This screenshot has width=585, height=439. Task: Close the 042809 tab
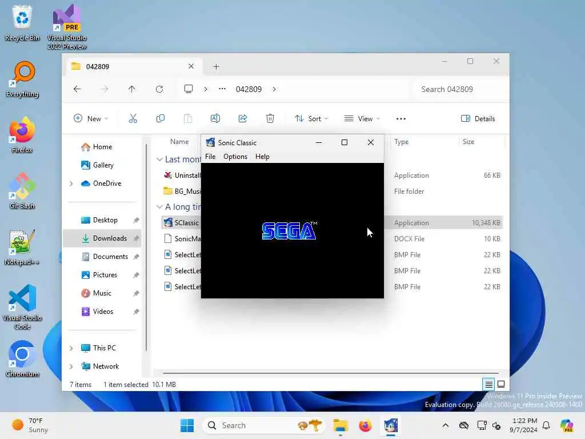coord(191,66)
